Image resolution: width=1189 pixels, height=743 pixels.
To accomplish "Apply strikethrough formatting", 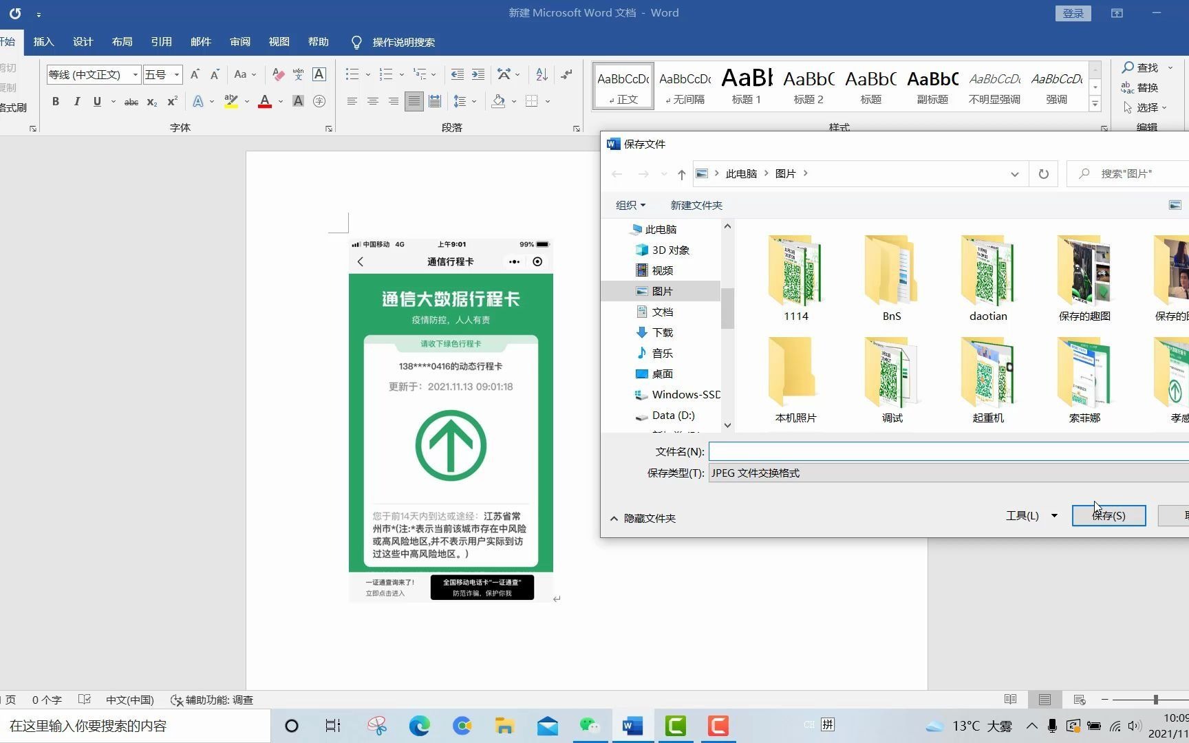I will click(x=131, y=101).
